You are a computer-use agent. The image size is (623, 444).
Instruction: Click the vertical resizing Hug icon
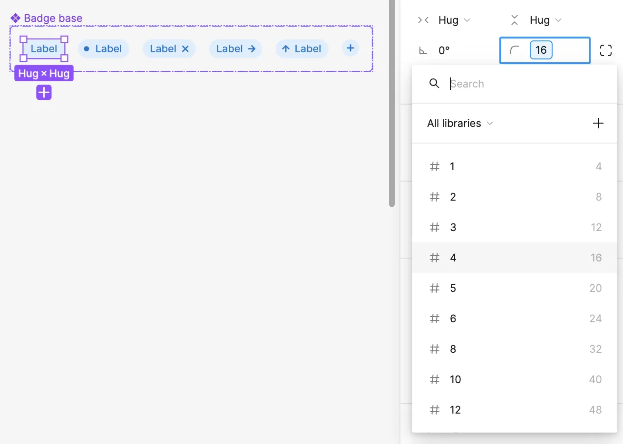click(x=514, y=20)
